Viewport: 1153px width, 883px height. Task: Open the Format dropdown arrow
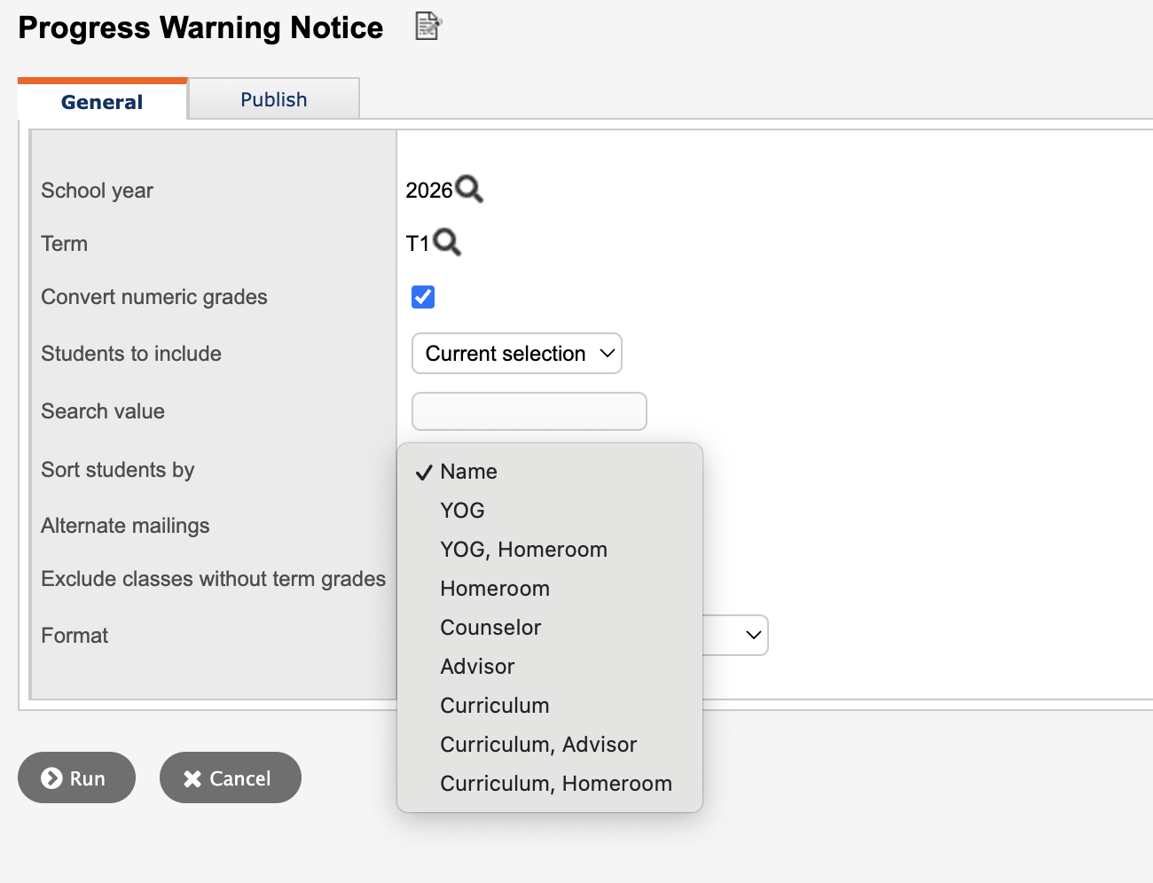click(753, 635)
